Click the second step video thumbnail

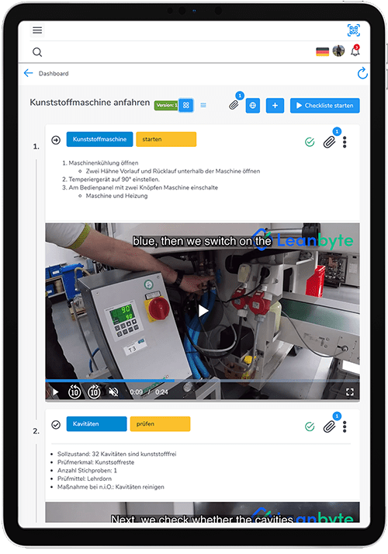pos(203,512)
